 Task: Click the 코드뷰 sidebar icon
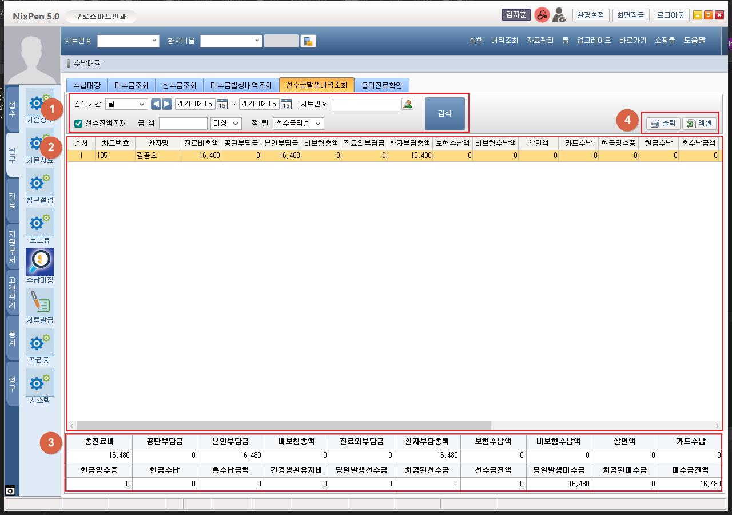(40, 223)
